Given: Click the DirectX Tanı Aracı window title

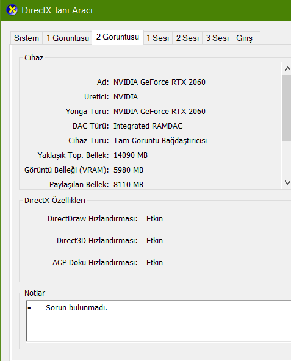Looking at the screenshot, I should coord(57,10).
